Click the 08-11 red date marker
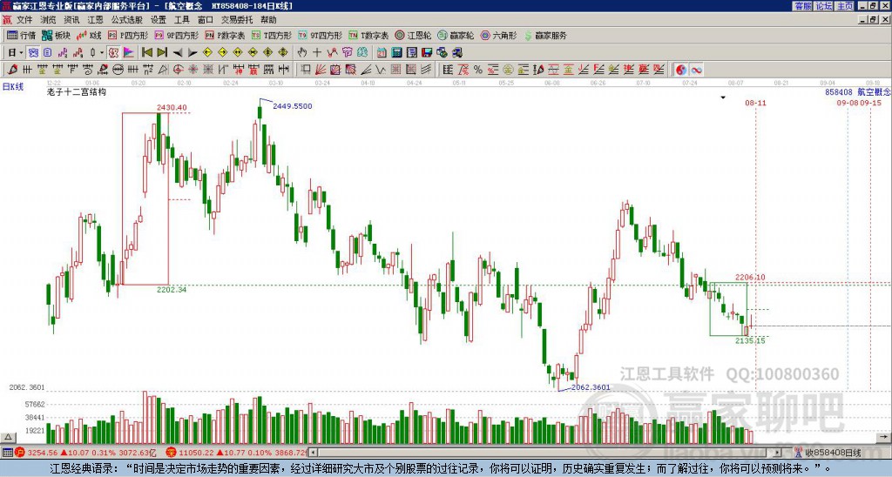 click(755, 103)
